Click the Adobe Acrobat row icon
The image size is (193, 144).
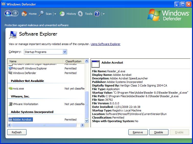[10, 120]
